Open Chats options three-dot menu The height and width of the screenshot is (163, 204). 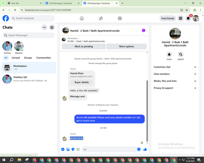coord(44,27)
